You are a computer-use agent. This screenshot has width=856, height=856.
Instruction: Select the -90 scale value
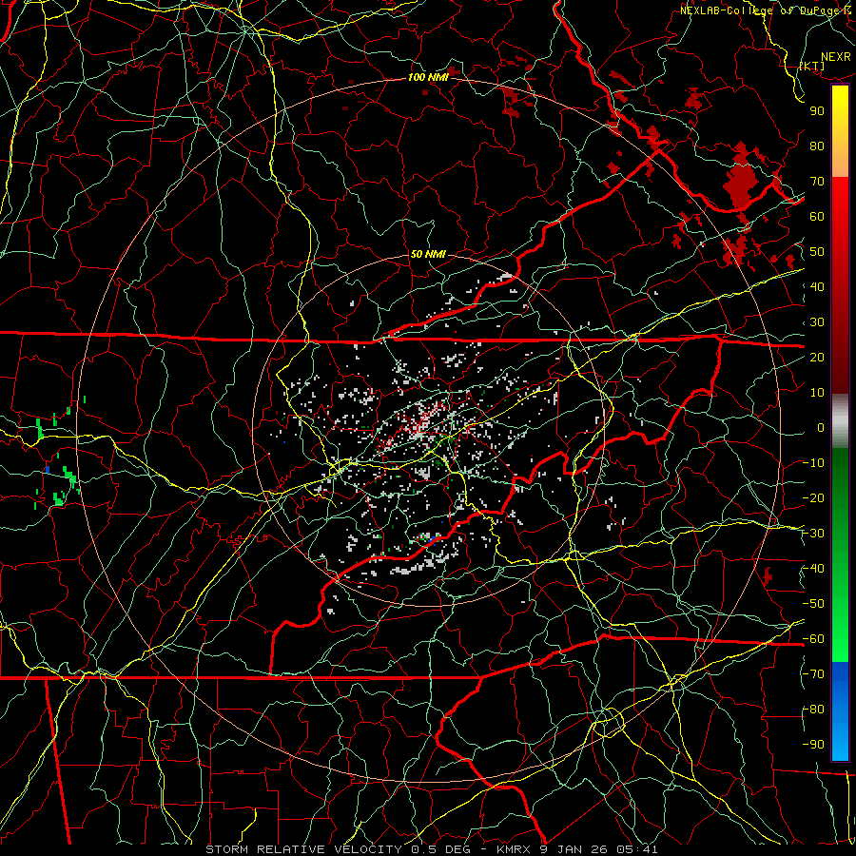814,745
